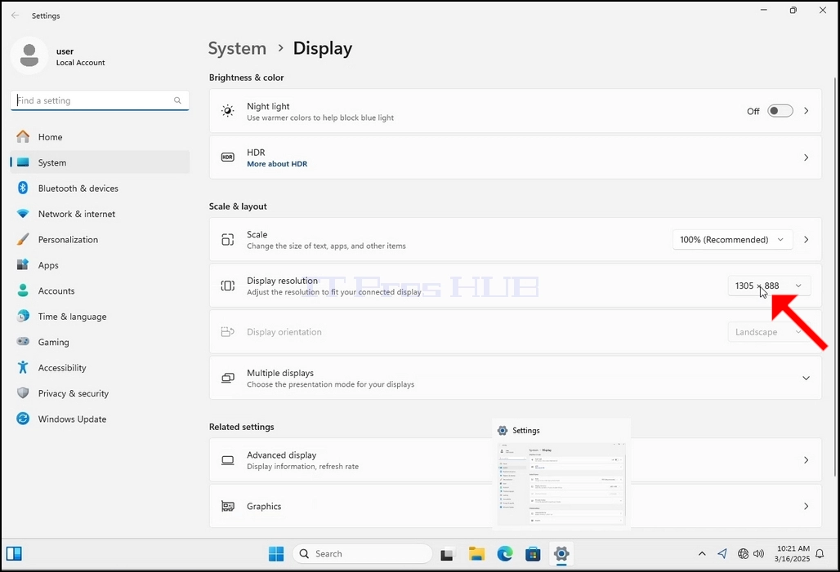This screenshot has height=572, width=840.
Task: Open the Scale percentage dropdown
Action: coord(732,240)
